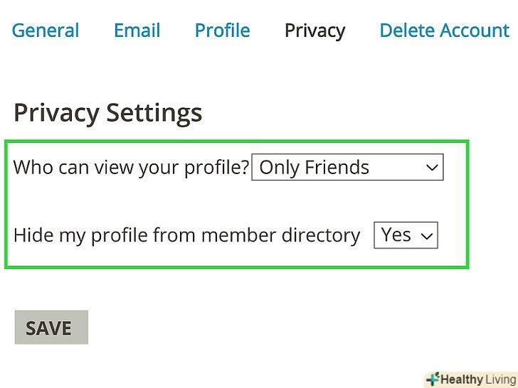
Task: Click 'Hide my profile from member directory' label
Action: point(186,235)
